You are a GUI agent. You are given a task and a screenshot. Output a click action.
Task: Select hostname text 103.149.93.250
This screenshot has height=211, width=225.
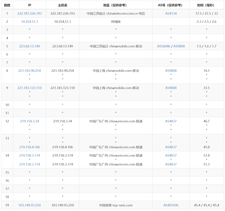tap(62, 205)
